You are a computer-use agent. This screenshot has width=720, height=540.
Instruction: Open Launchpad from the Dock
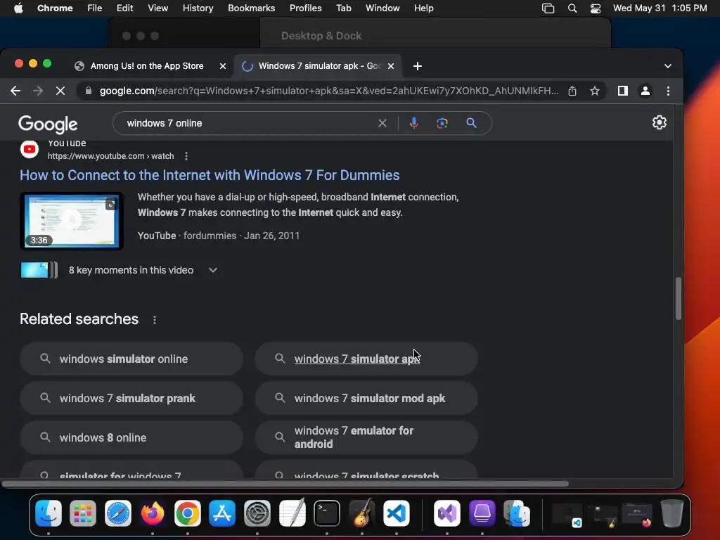pos(83,513)
